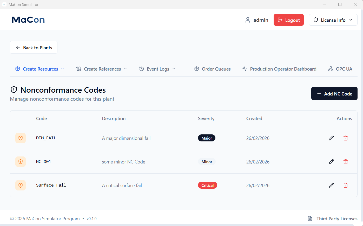
Task: Remove Surface Fail using trash icon
Action: [345, 185]
